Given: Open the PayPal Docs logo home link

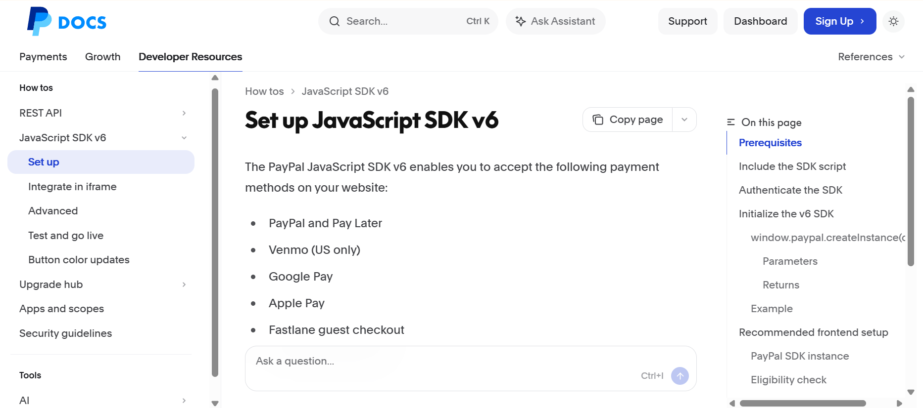Looking at the screenshot, I should (67, 21).
